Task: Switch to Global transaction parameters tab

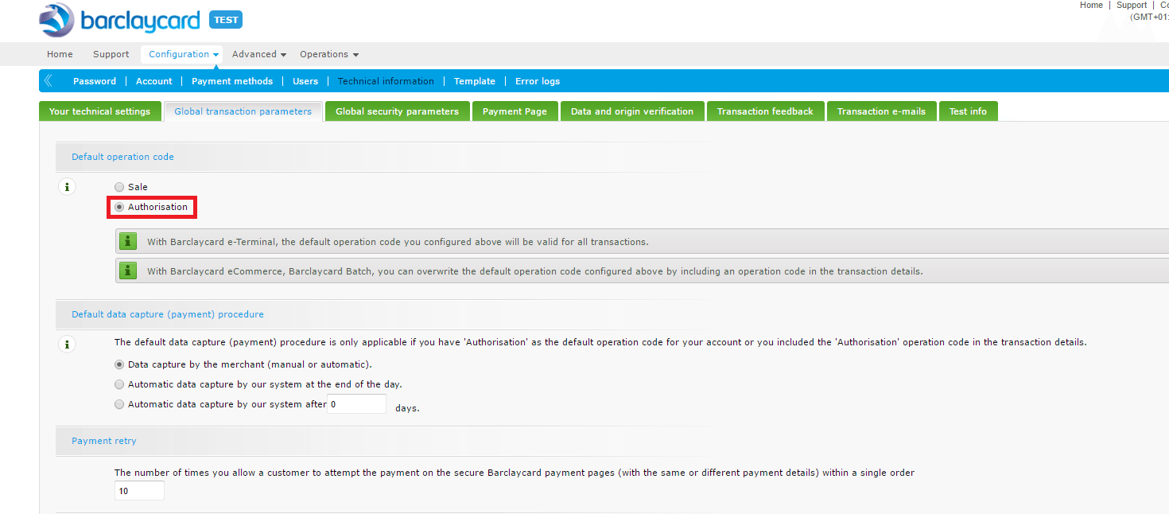Action: coord(243,111)
